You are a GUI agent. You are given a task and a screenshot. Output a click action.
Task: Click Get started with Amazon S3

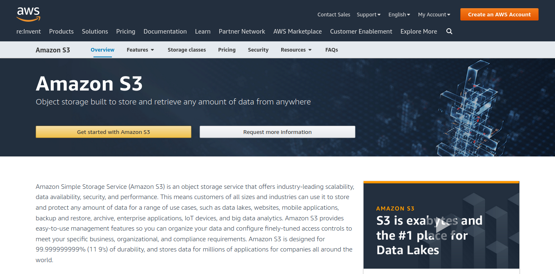tap(114, 132)
